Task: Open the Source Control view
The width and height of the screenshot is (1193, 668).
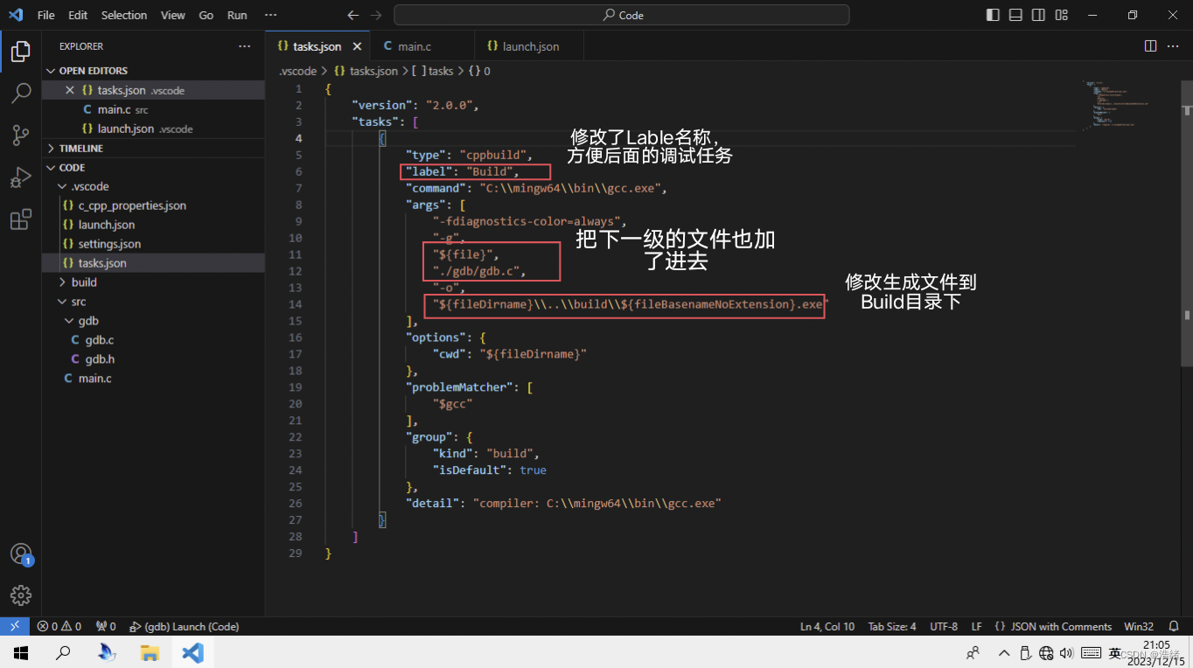Action: pyautogui.click(x=21, y=135)
